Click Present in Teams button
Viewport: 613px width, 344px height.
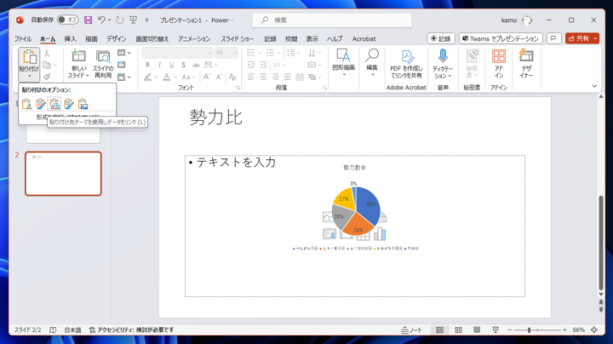pyautogui.click(x=501, y=38)
